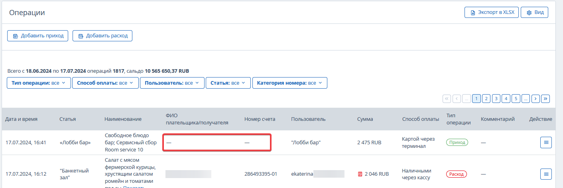The height and width of the screenshot is (188, 563).
Task: Open action menu for the 16:12 operation
Action: pos(546,174)
